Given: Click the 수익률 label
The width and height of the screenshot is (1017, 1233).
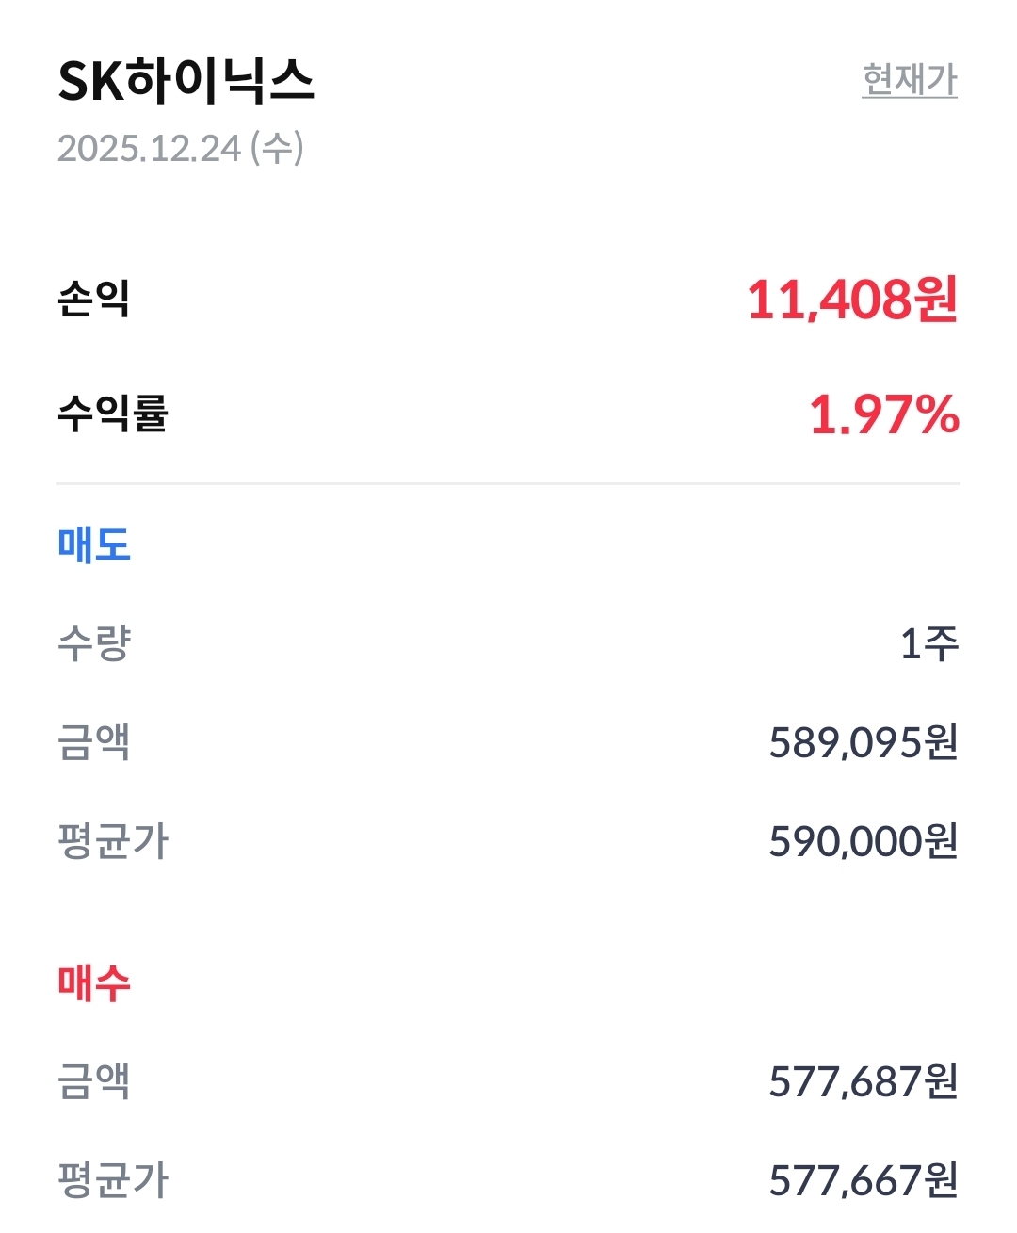Looking at the screenshot, I should tap(112, 414).
